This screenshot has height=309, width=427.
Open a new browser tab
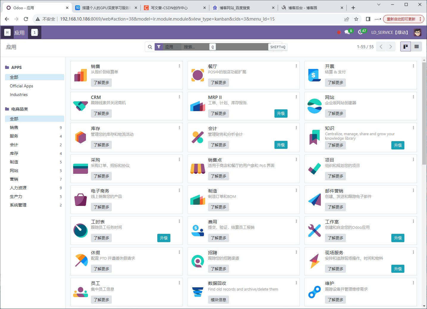pos(353,8)
